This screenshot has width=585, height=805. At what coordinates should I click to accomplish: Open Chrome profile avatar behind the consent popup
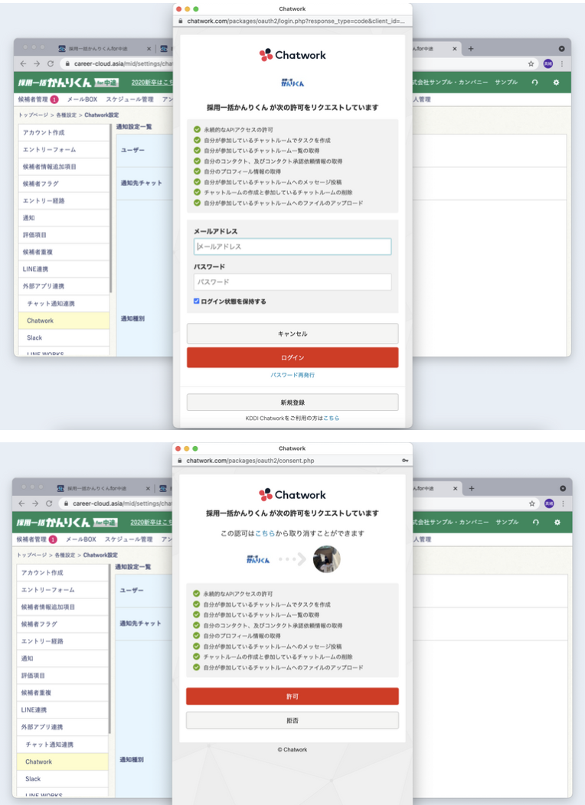(549, 504)
